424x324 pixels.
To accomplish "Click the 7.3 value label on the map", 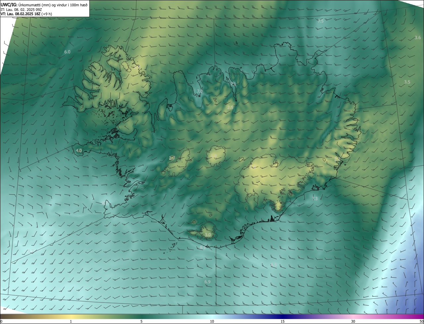I will (x=315, y=199).
